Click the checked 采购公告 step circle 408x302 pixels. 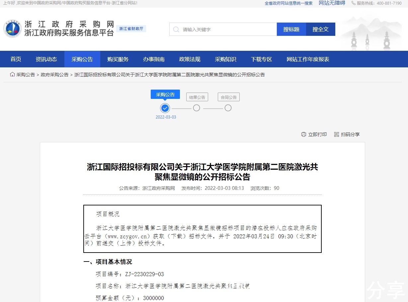tap(165, 108)
